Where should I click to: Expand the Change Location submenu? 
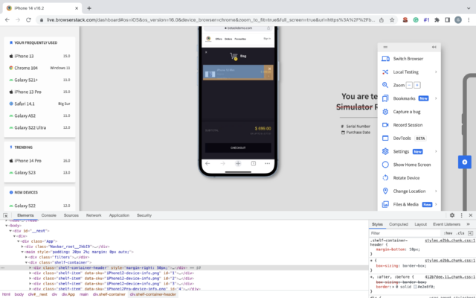(x=436, y=191)
